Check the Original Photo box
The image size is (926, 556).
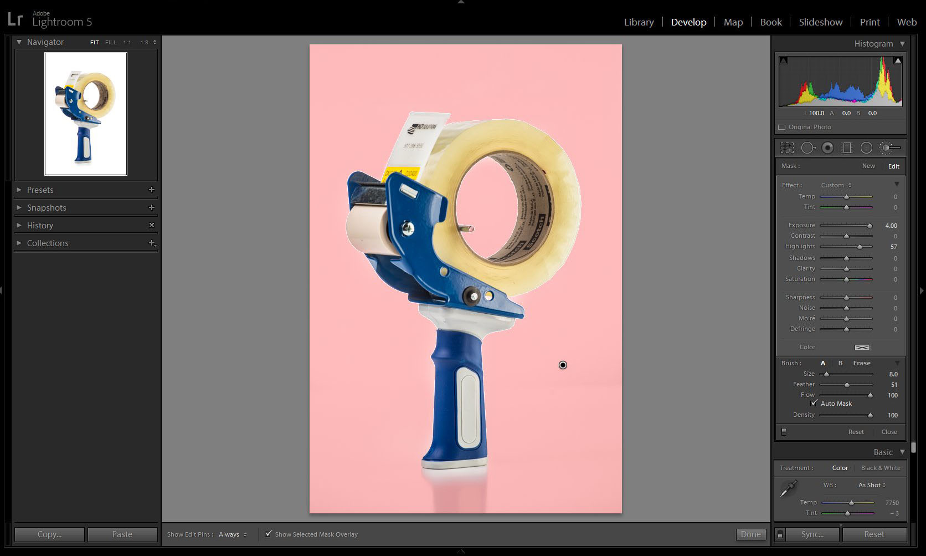coord(781,127)
